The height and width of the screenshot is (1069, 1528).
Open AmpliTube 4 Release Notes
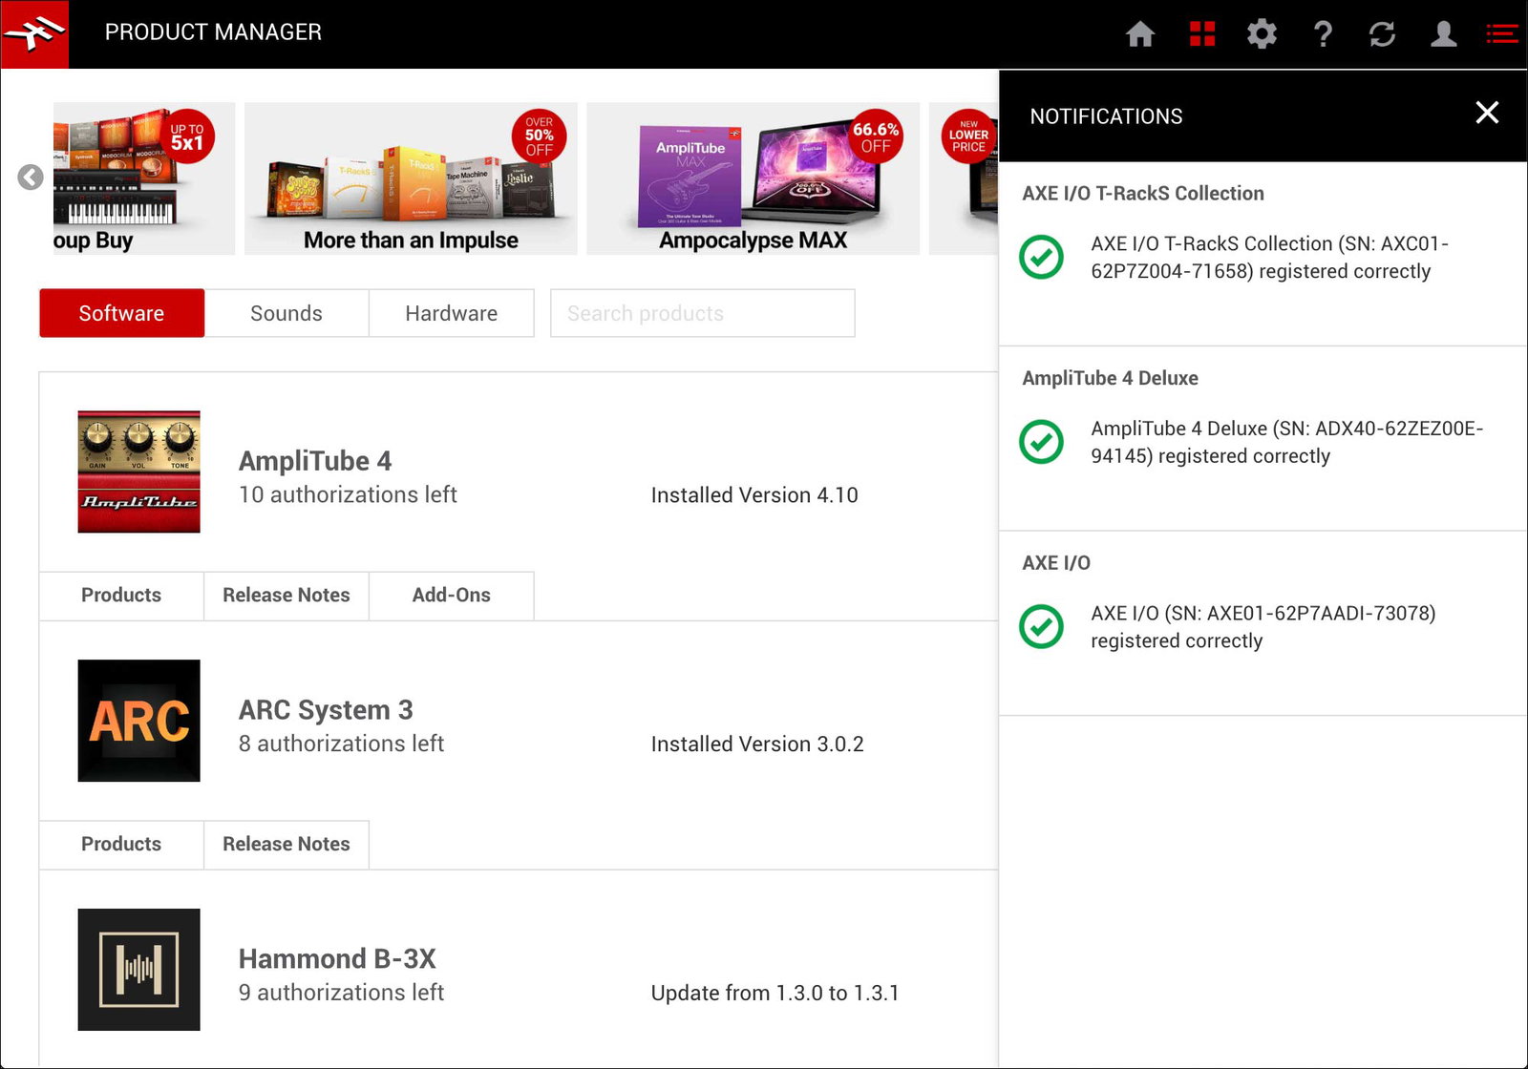point(286,596)
